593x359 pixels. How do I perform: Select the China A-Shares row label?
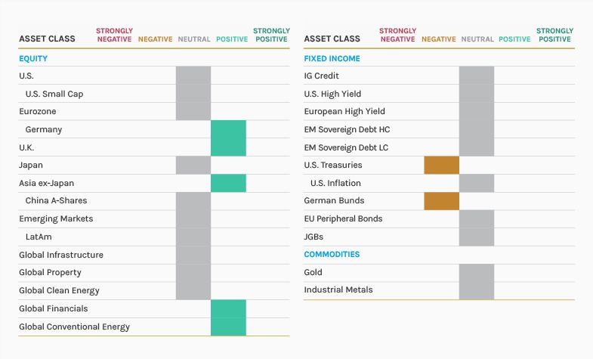point(56,201)
